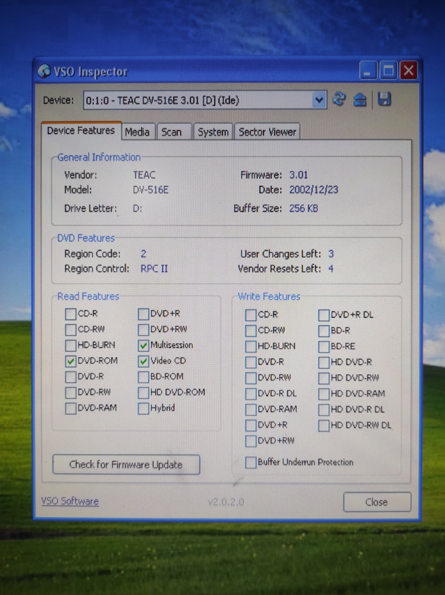Click the VSO Inspector title bar icon

44,71
